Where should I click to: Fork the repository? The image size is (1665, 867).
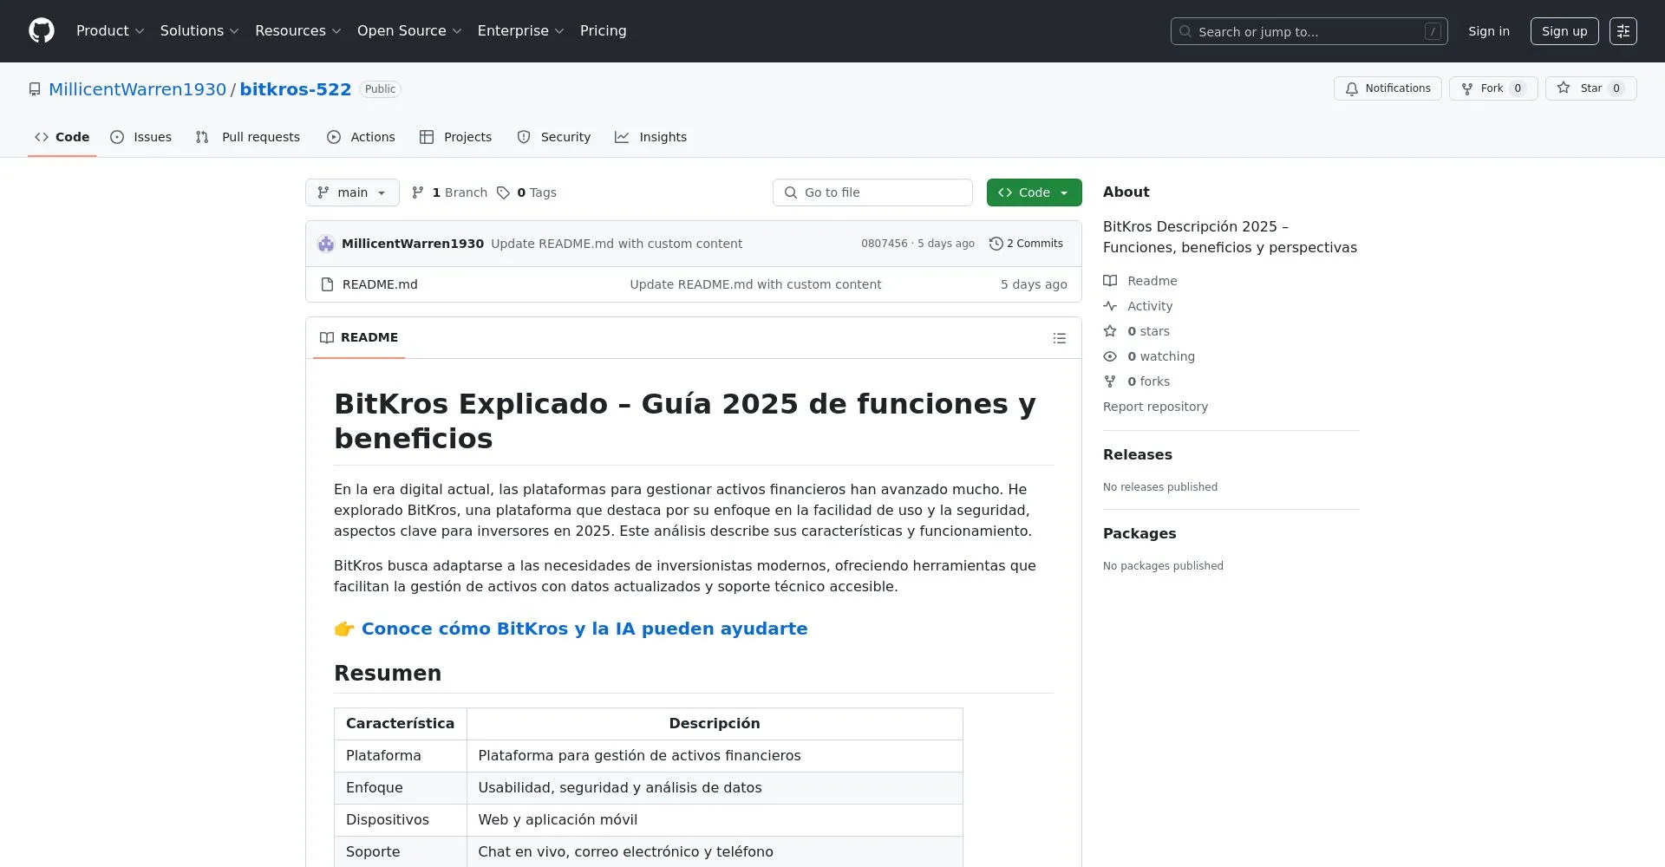tap(1492, 88)
